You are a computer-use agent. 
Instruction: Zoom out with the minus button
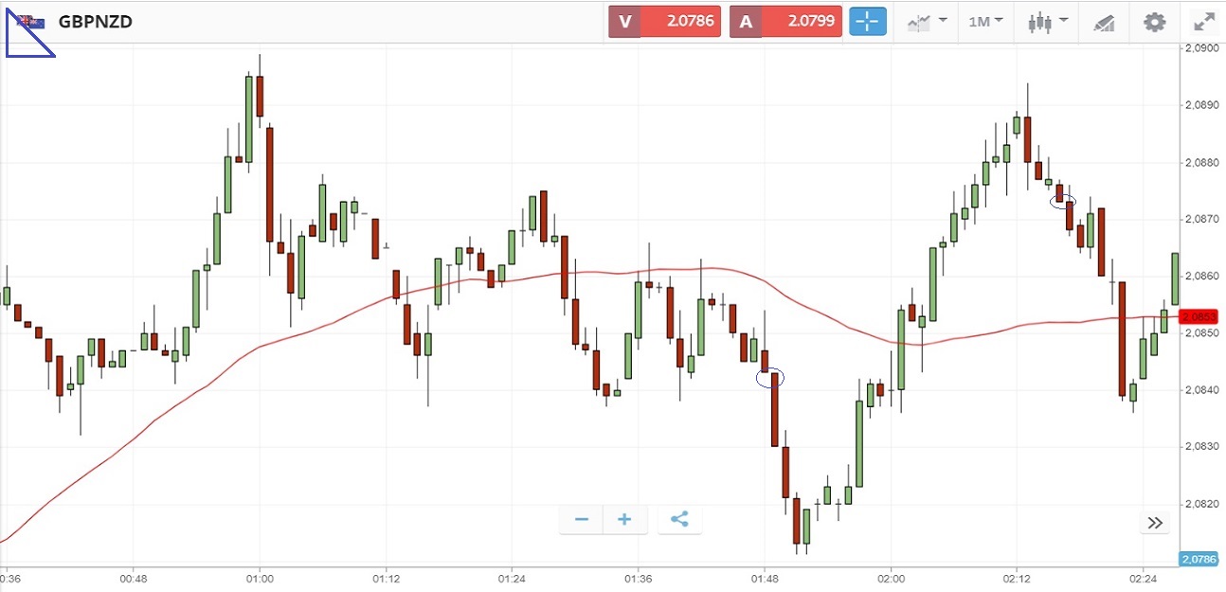582,519
